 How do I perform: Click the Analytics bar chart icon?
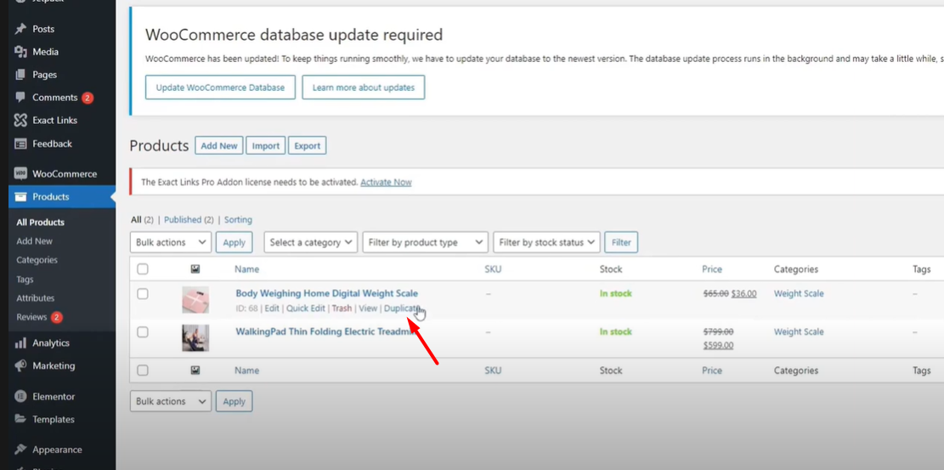(20, 343)
